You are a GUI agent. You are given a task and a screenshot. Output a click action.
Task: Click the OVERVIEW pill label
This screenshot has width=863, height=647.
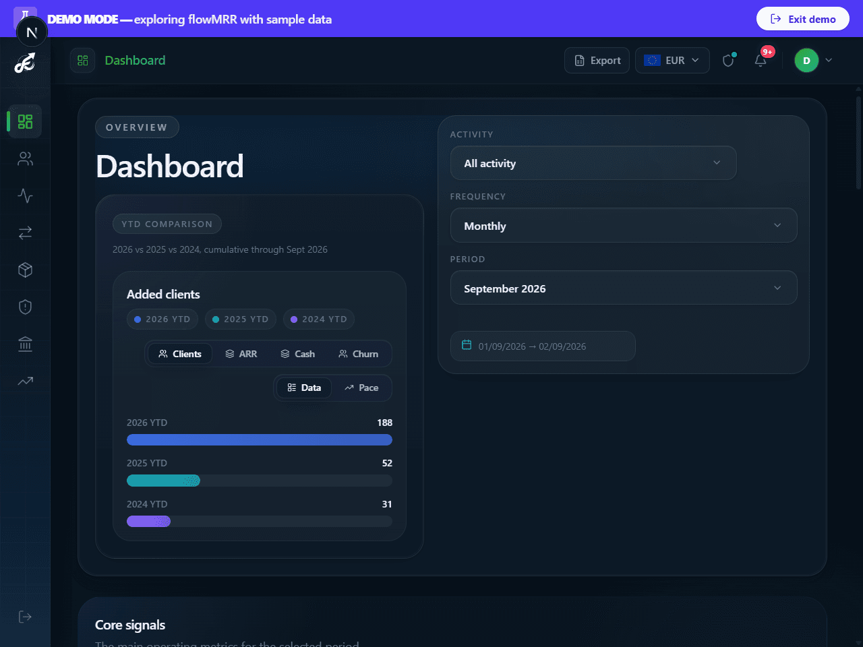(x=137, y=127)
